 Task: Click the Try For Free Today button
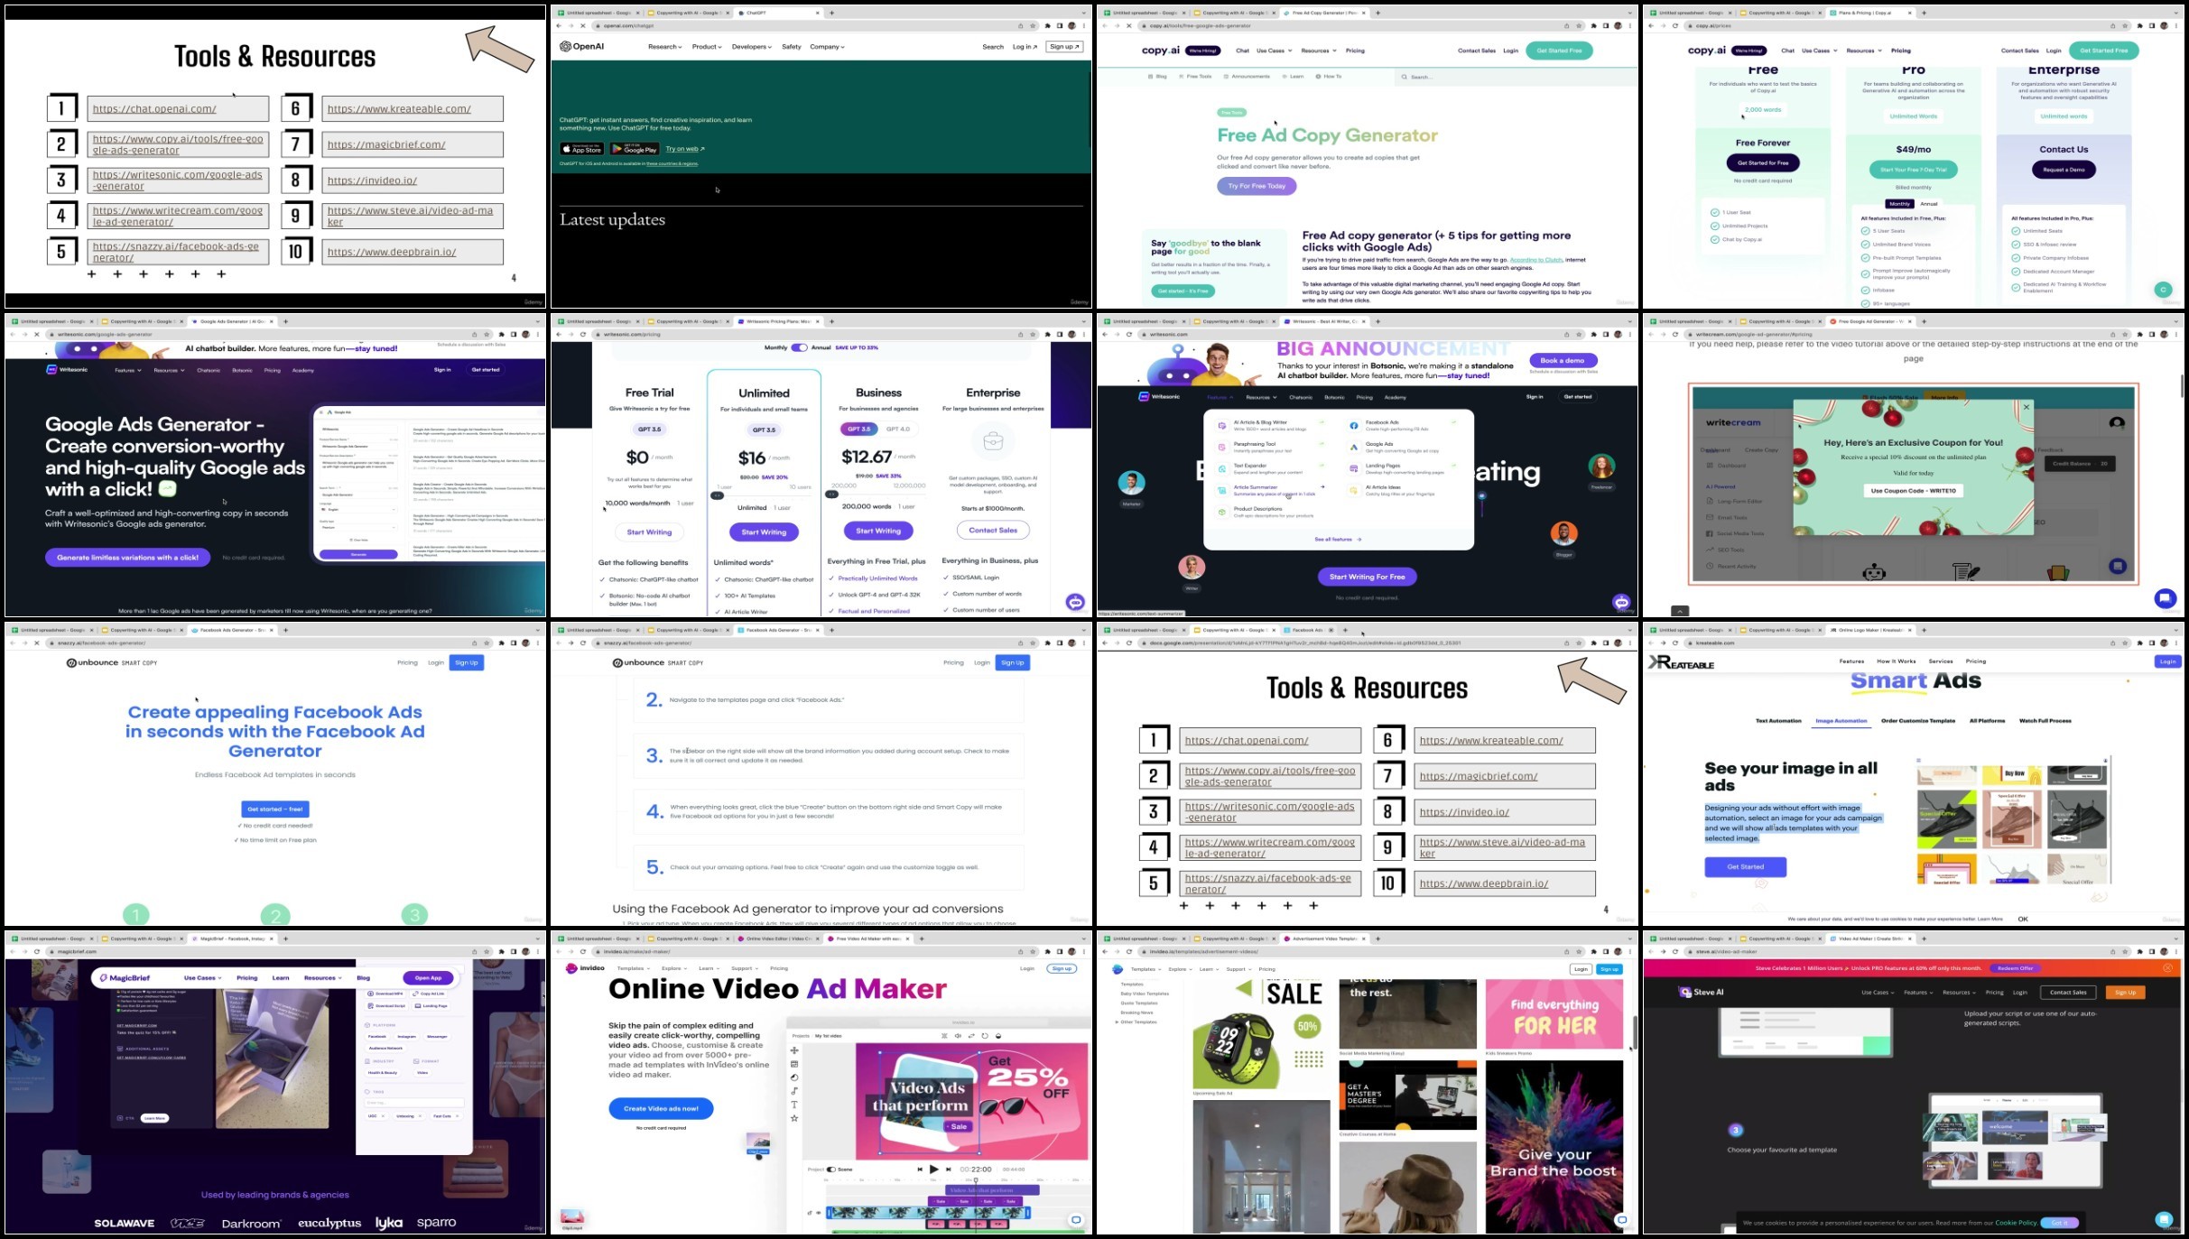point(1257,186)
